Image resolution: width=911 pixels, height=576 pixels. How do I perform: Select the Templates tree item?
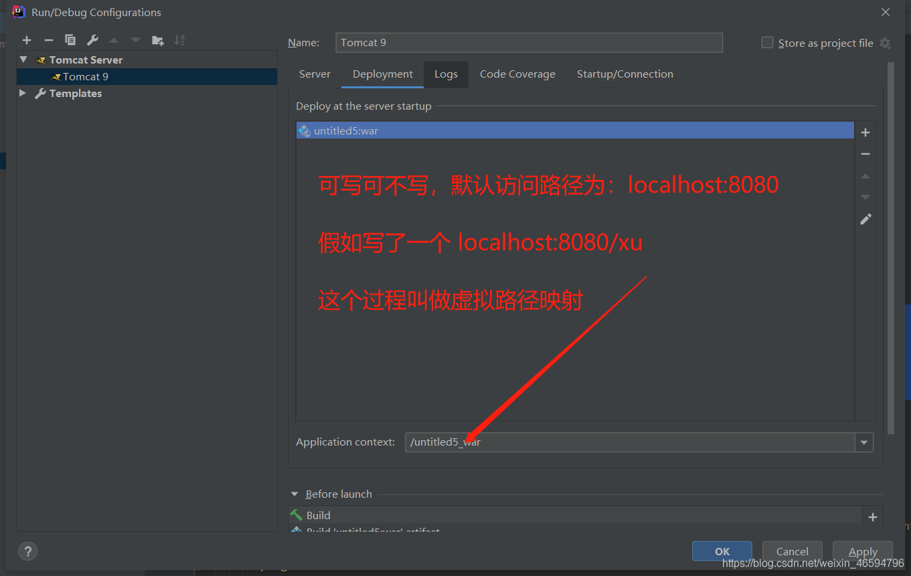75,94
